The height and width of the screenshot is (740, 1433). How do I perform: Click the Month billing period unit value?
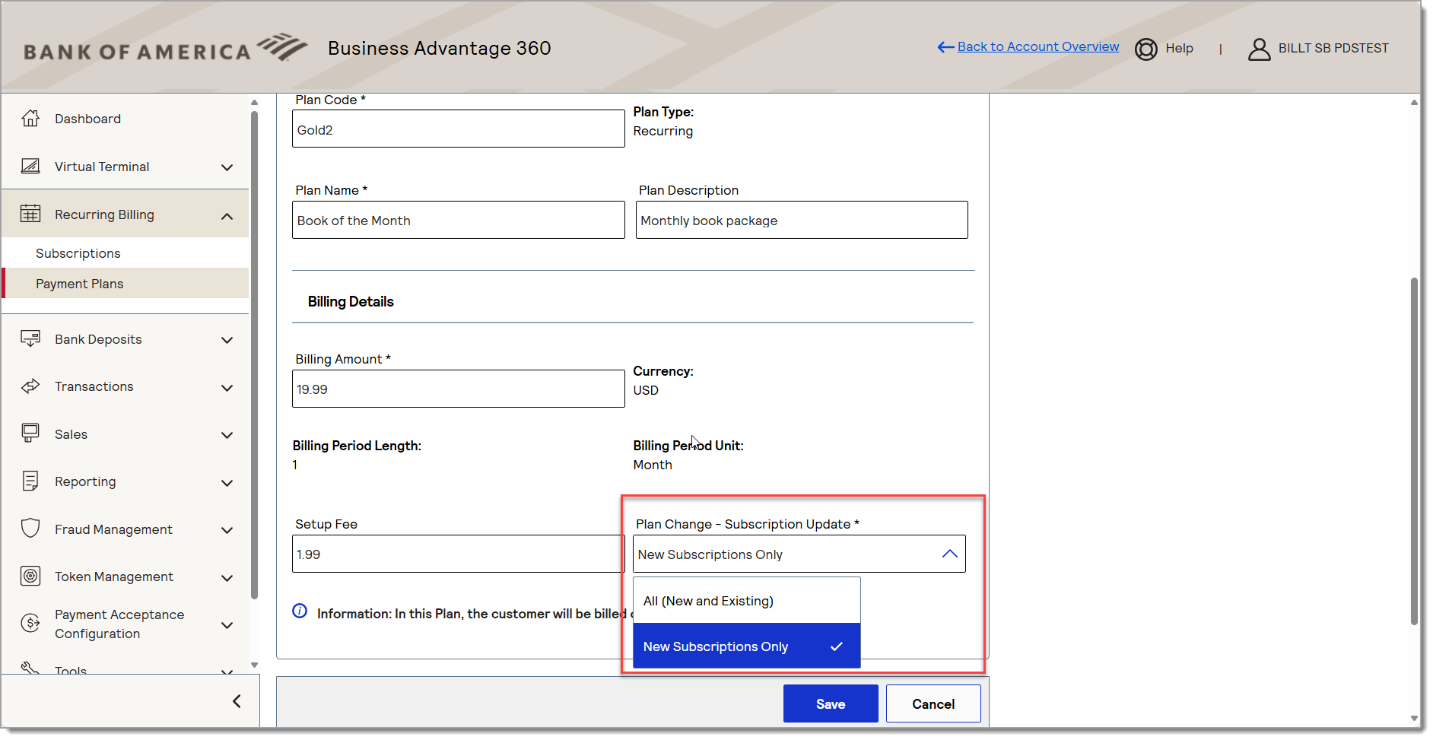coord(653,465)
